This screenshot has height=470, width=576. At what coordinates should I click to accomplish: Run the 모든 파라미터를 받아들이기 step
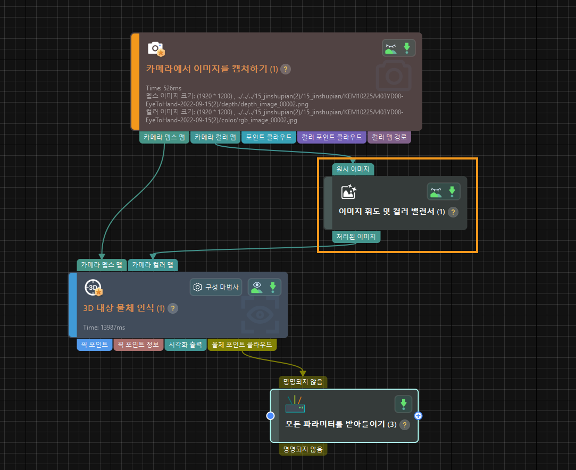[403, 404]
